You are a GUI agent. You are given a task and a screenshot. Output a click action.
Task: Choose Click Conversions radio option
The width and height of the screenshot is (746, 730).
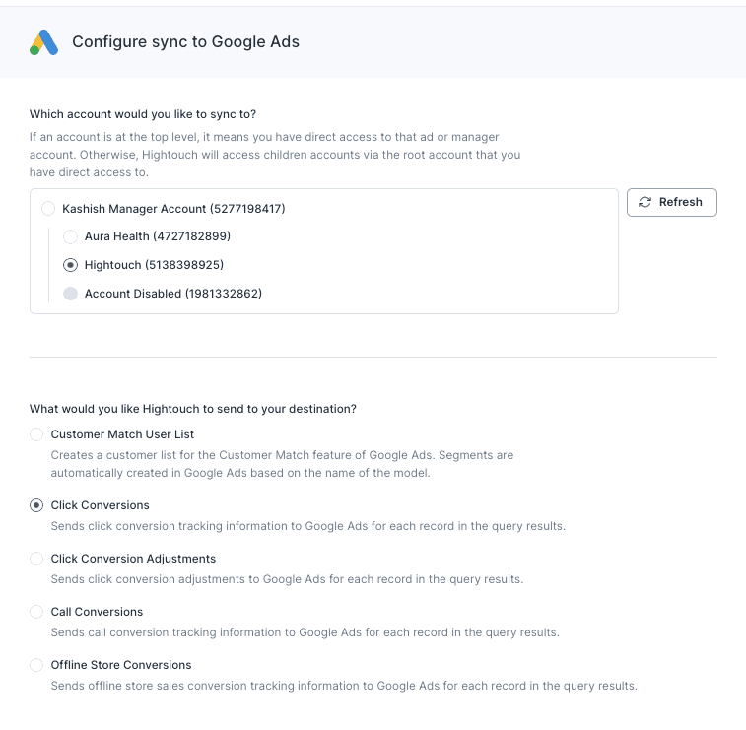point(36,505)
